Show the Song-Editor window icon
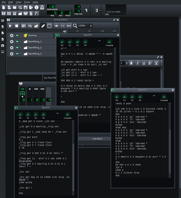The height and width of the screenshot is (198, 181). coord(3,13)
